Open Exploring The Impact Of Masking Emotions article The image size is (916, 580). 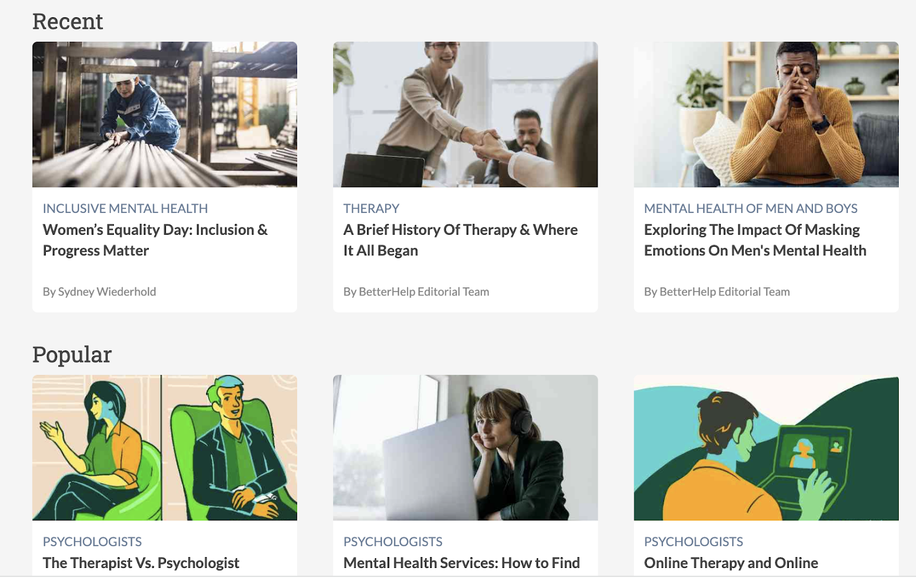[x=755, y=240]
